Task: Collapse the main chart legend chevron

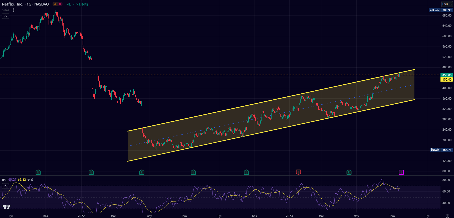Action: point(6,16)
